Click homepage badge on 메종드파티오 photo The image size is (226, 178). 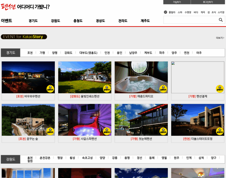163,89
